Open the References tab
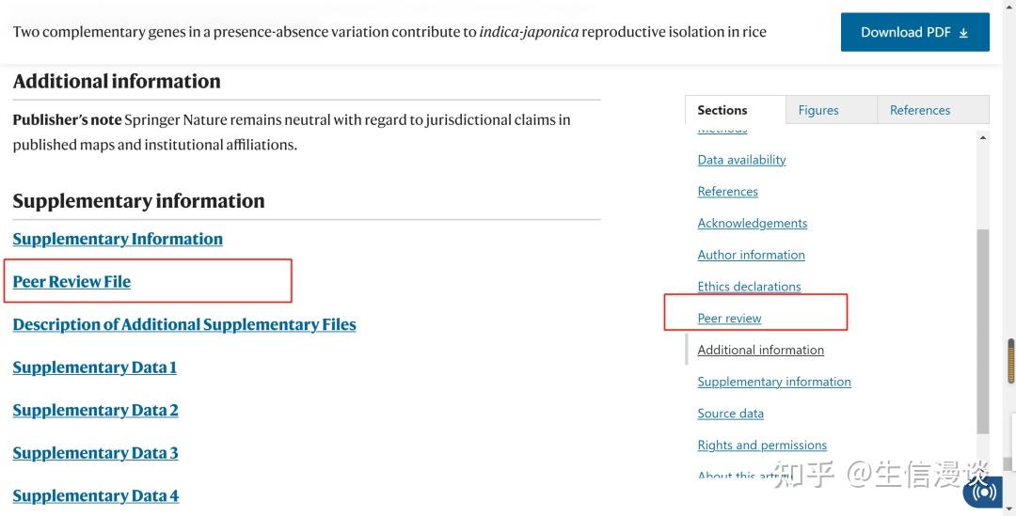 pos(919,110)
